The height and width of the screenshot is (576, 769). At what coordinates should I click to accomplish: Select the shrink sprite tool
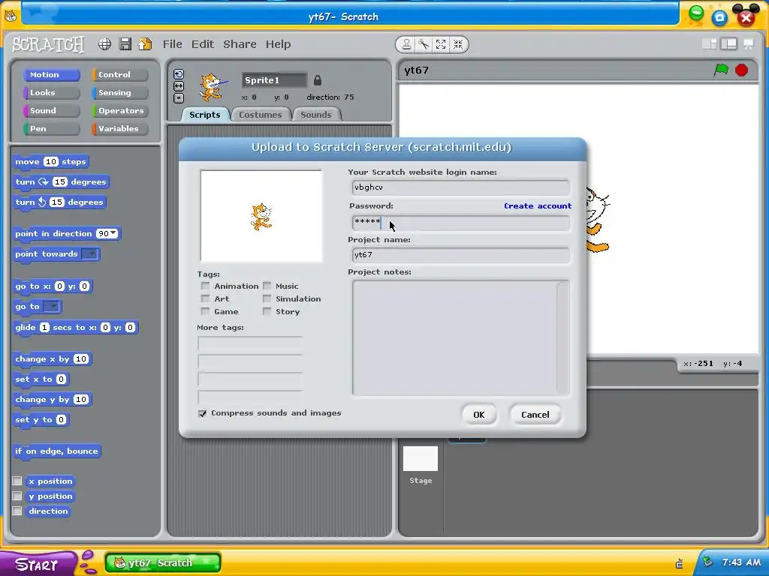(x=458, y=44)
